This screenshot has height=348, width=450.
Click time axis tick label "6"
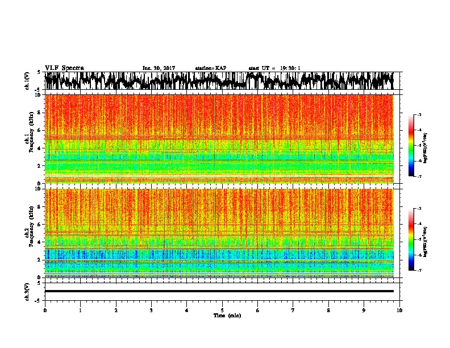258,310
